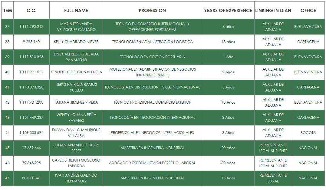Click TECNOLOGÍA EN NEGOCIACIÓN INTERNACIONAL cell

(152, 118)
